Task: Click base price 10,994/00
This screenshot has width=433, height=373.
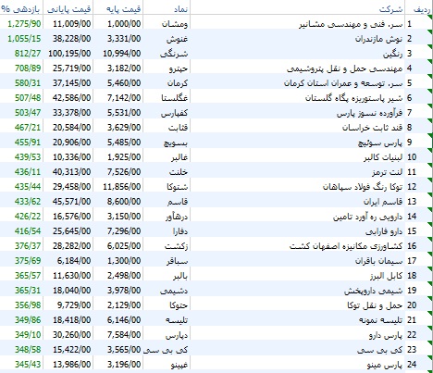Action: (x=122, y=54)
